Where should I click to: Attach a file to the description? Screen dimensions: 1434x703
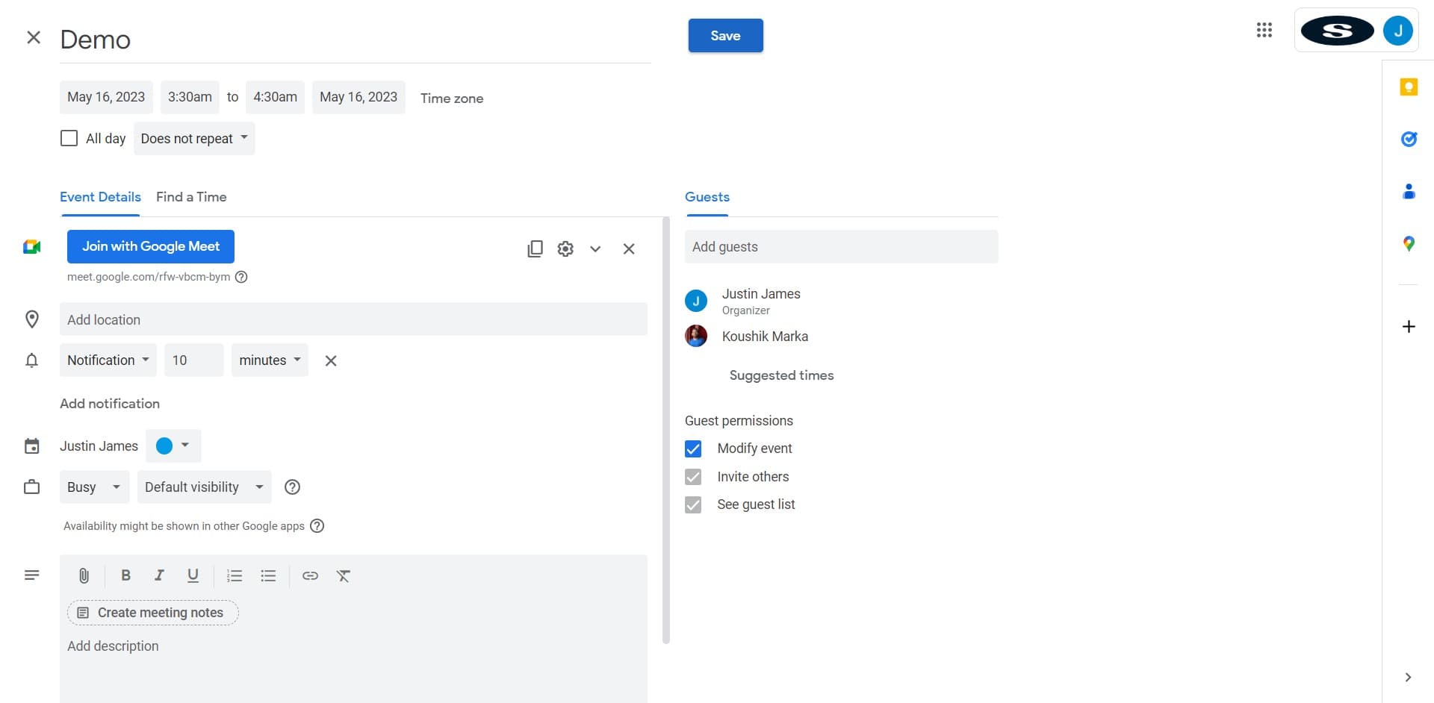pyautogui.click(x=84, y=575)
